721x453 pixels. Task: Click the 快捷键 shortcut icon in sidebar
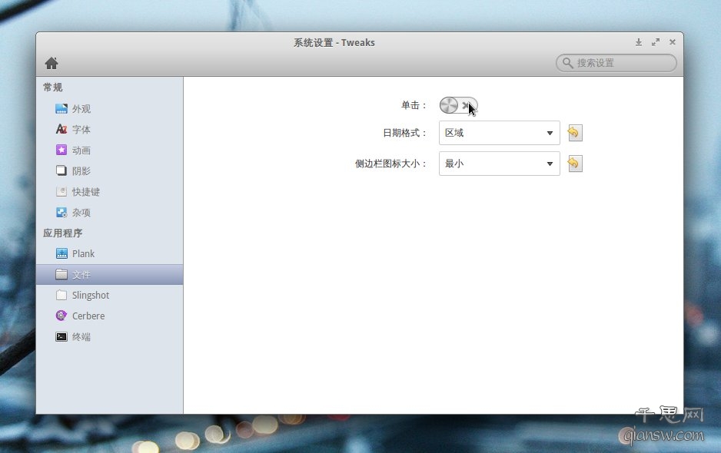[x=61, y=191]
